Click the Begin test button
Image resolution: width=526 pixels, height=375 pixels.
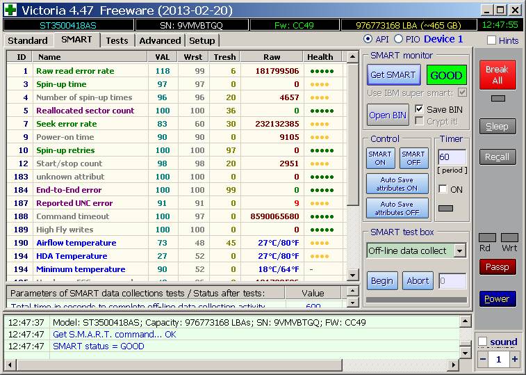381,281
